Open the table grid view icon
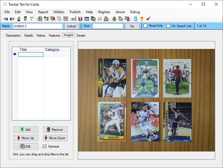 [x=87, y=19]
